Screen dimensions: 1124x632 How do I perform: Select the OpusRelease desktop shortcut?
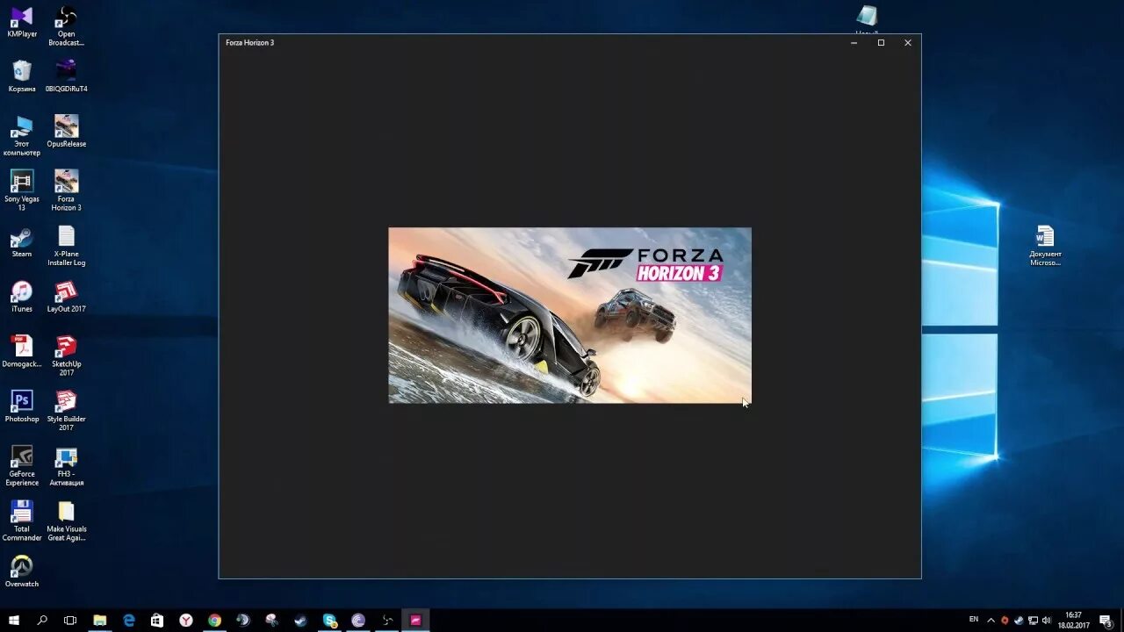point(66,132)
